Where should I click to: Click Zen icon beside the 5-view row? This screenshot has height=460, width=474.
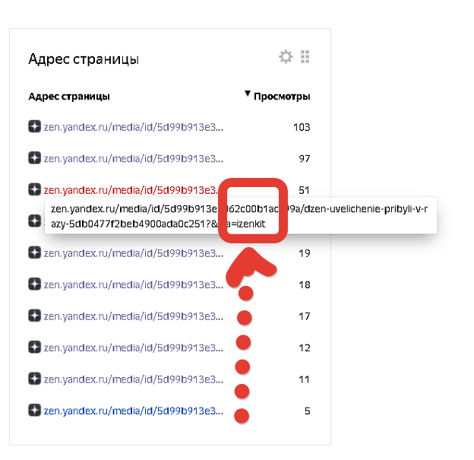tap(34, 411)
